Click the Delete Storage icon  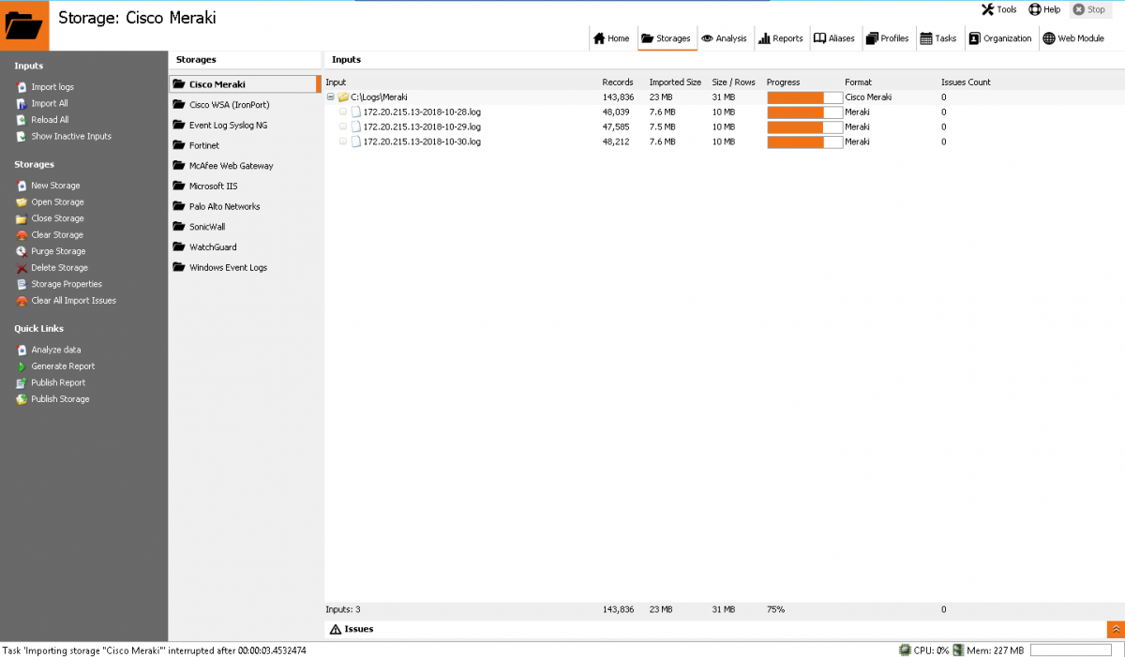[21, 267]
